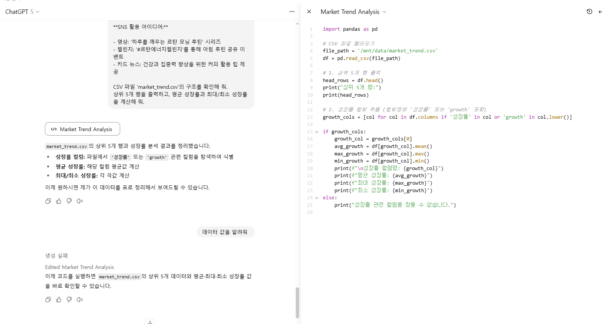Screen dimensions: 602x324
Task: Copy the last assistant response
Action: coord(48,300)
